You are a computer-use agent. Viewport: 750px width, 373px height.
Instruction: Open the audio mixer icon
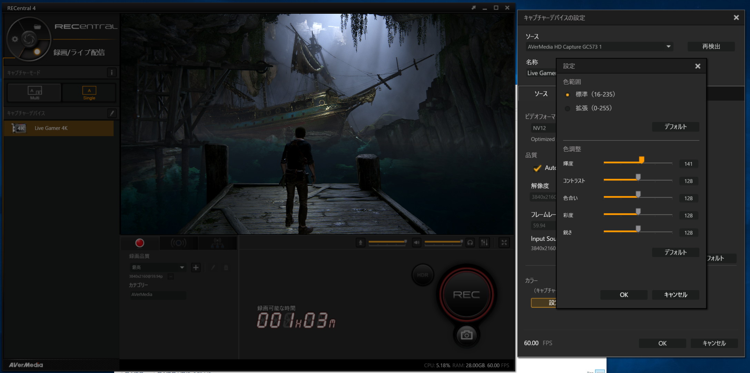coord(484,243)
